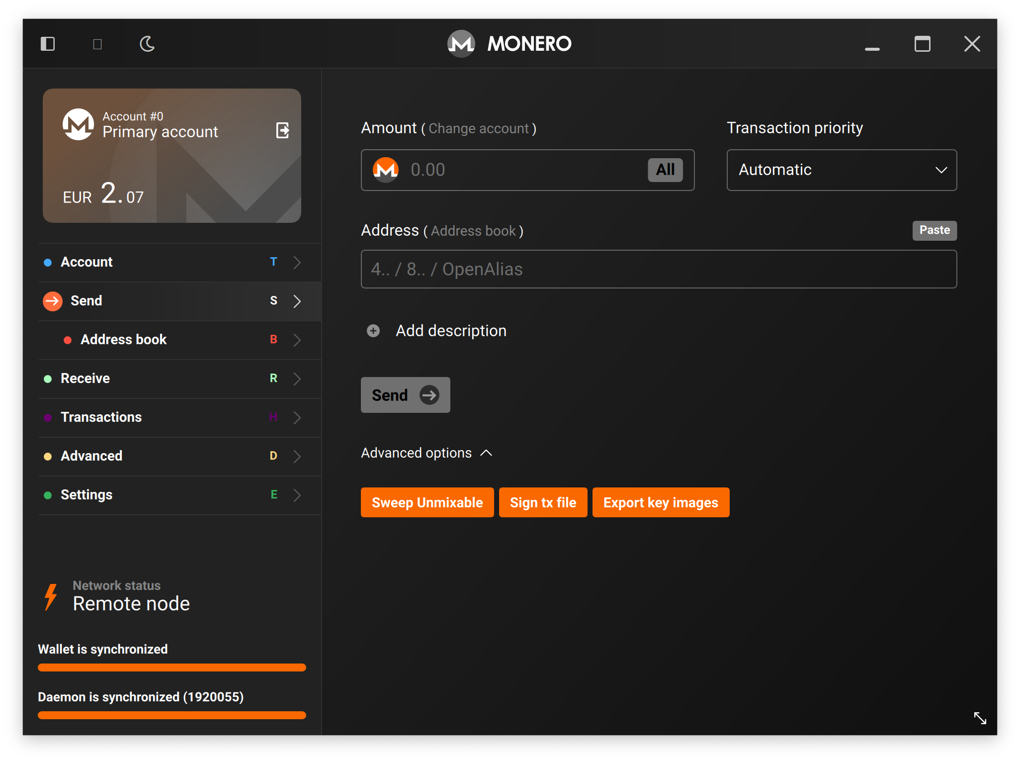The height and width of the screenshot is (762, 1020).
Task: Click the purple dot beside Transactions
Action: pos(48,418)
